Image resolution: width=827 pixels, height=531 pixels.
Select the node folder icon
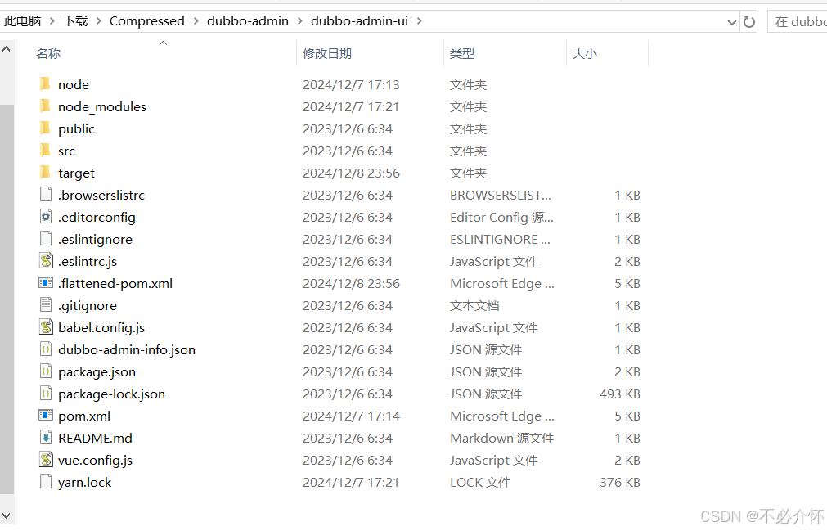[45, 83]
